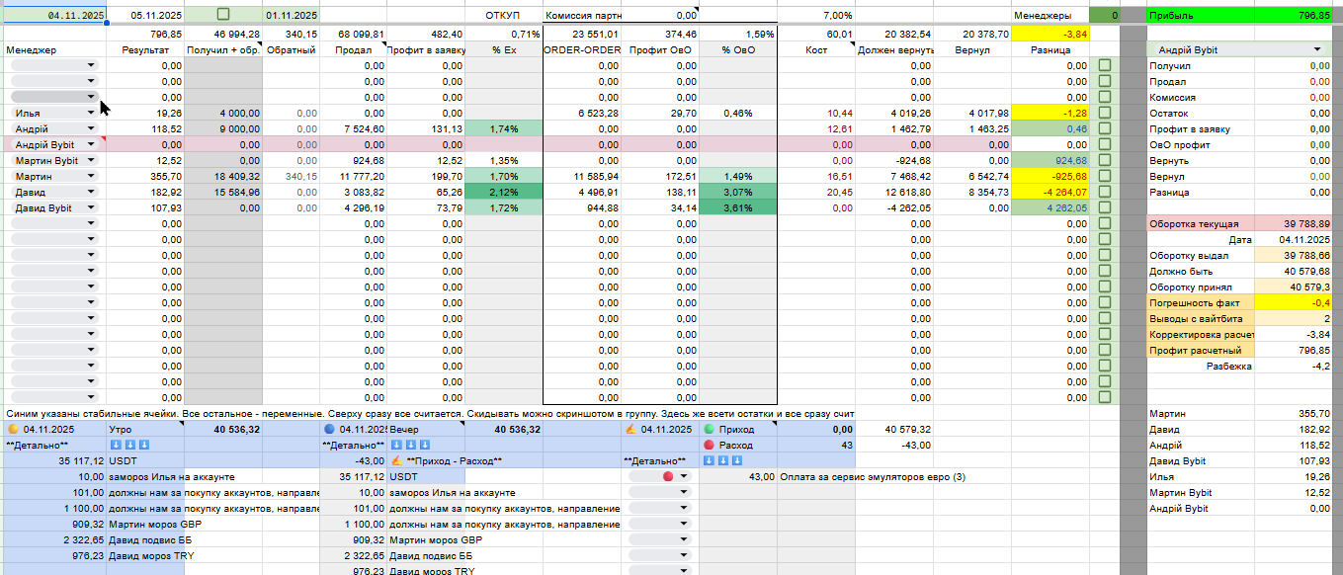Click the down-arrow icons under Вечер
The image size is (1343, 575).
410,446
